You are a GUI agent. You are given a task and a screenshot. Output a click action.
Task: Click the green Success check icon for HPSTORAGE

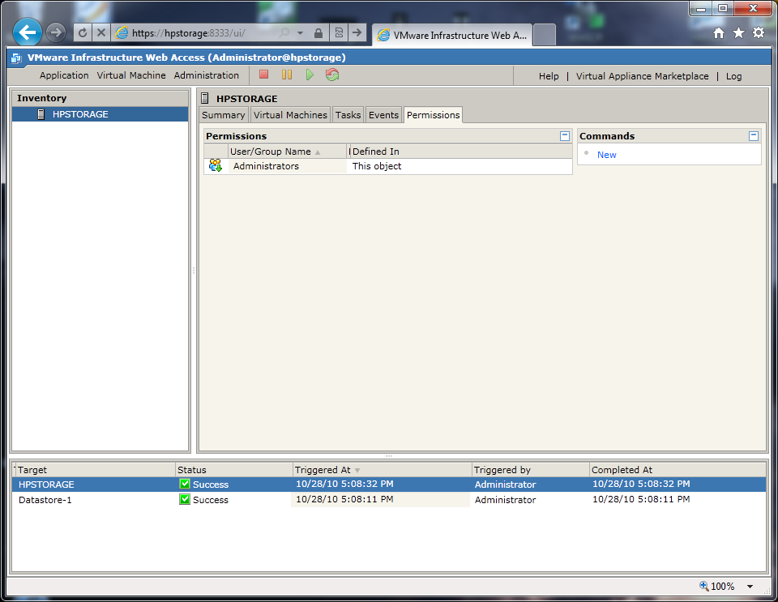click(x=185, y=484)
